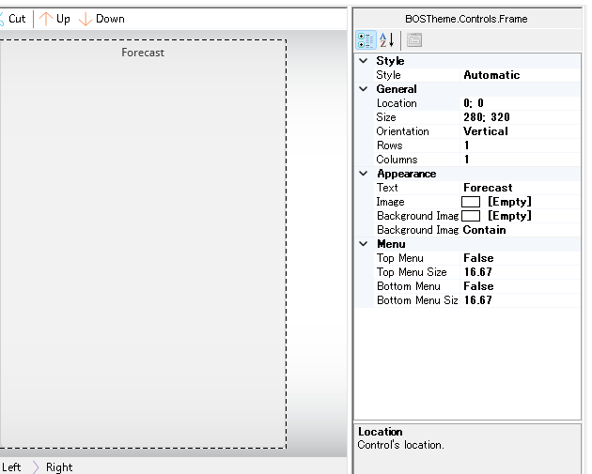Click the Right move button
Screen dimensions: 592x474
click(53, 466)
